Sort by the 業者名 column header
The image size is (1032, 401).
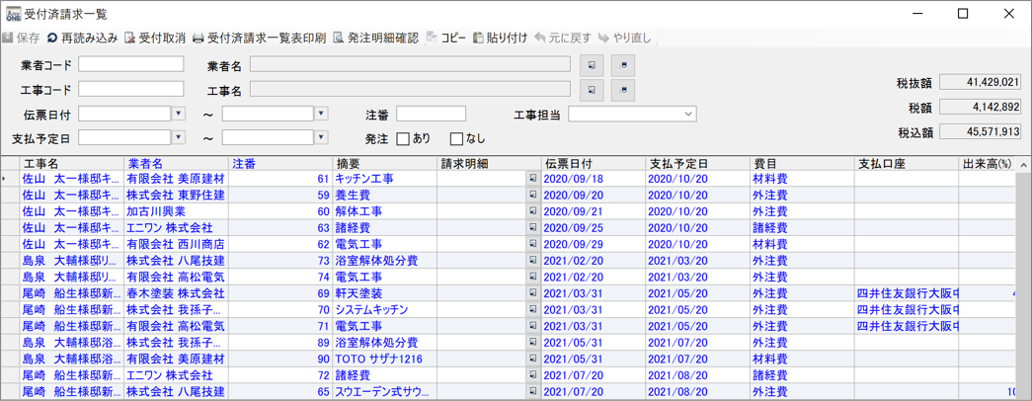[176, 163]
